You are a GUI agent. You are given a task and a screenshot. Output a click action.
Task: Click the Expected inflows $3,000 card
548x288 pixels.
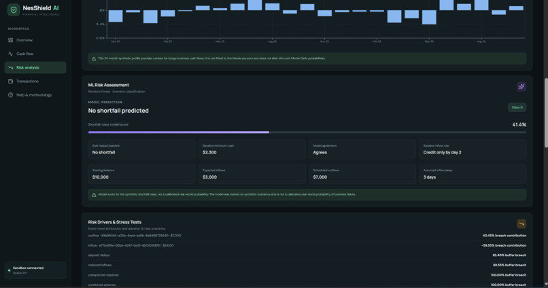(252, 174)
